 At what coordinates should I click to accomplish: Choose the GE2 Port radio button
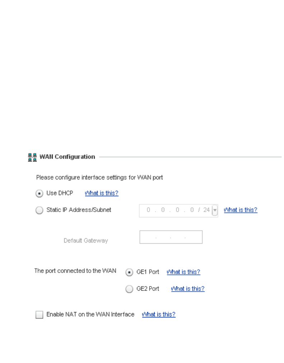click(x=129, y=289)
